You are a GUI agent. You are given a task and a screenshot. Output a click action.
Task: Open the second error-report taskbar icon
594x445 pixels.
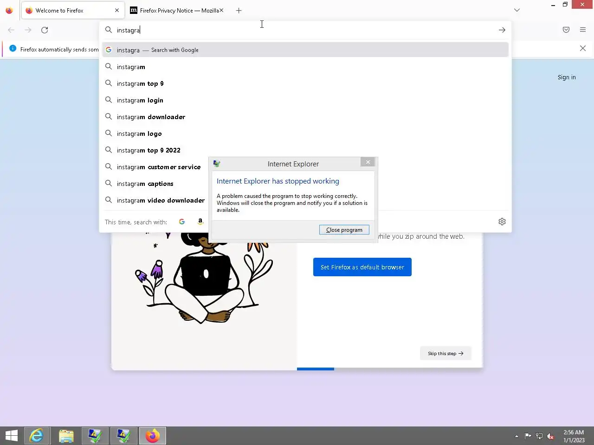[x=124, y=436]
